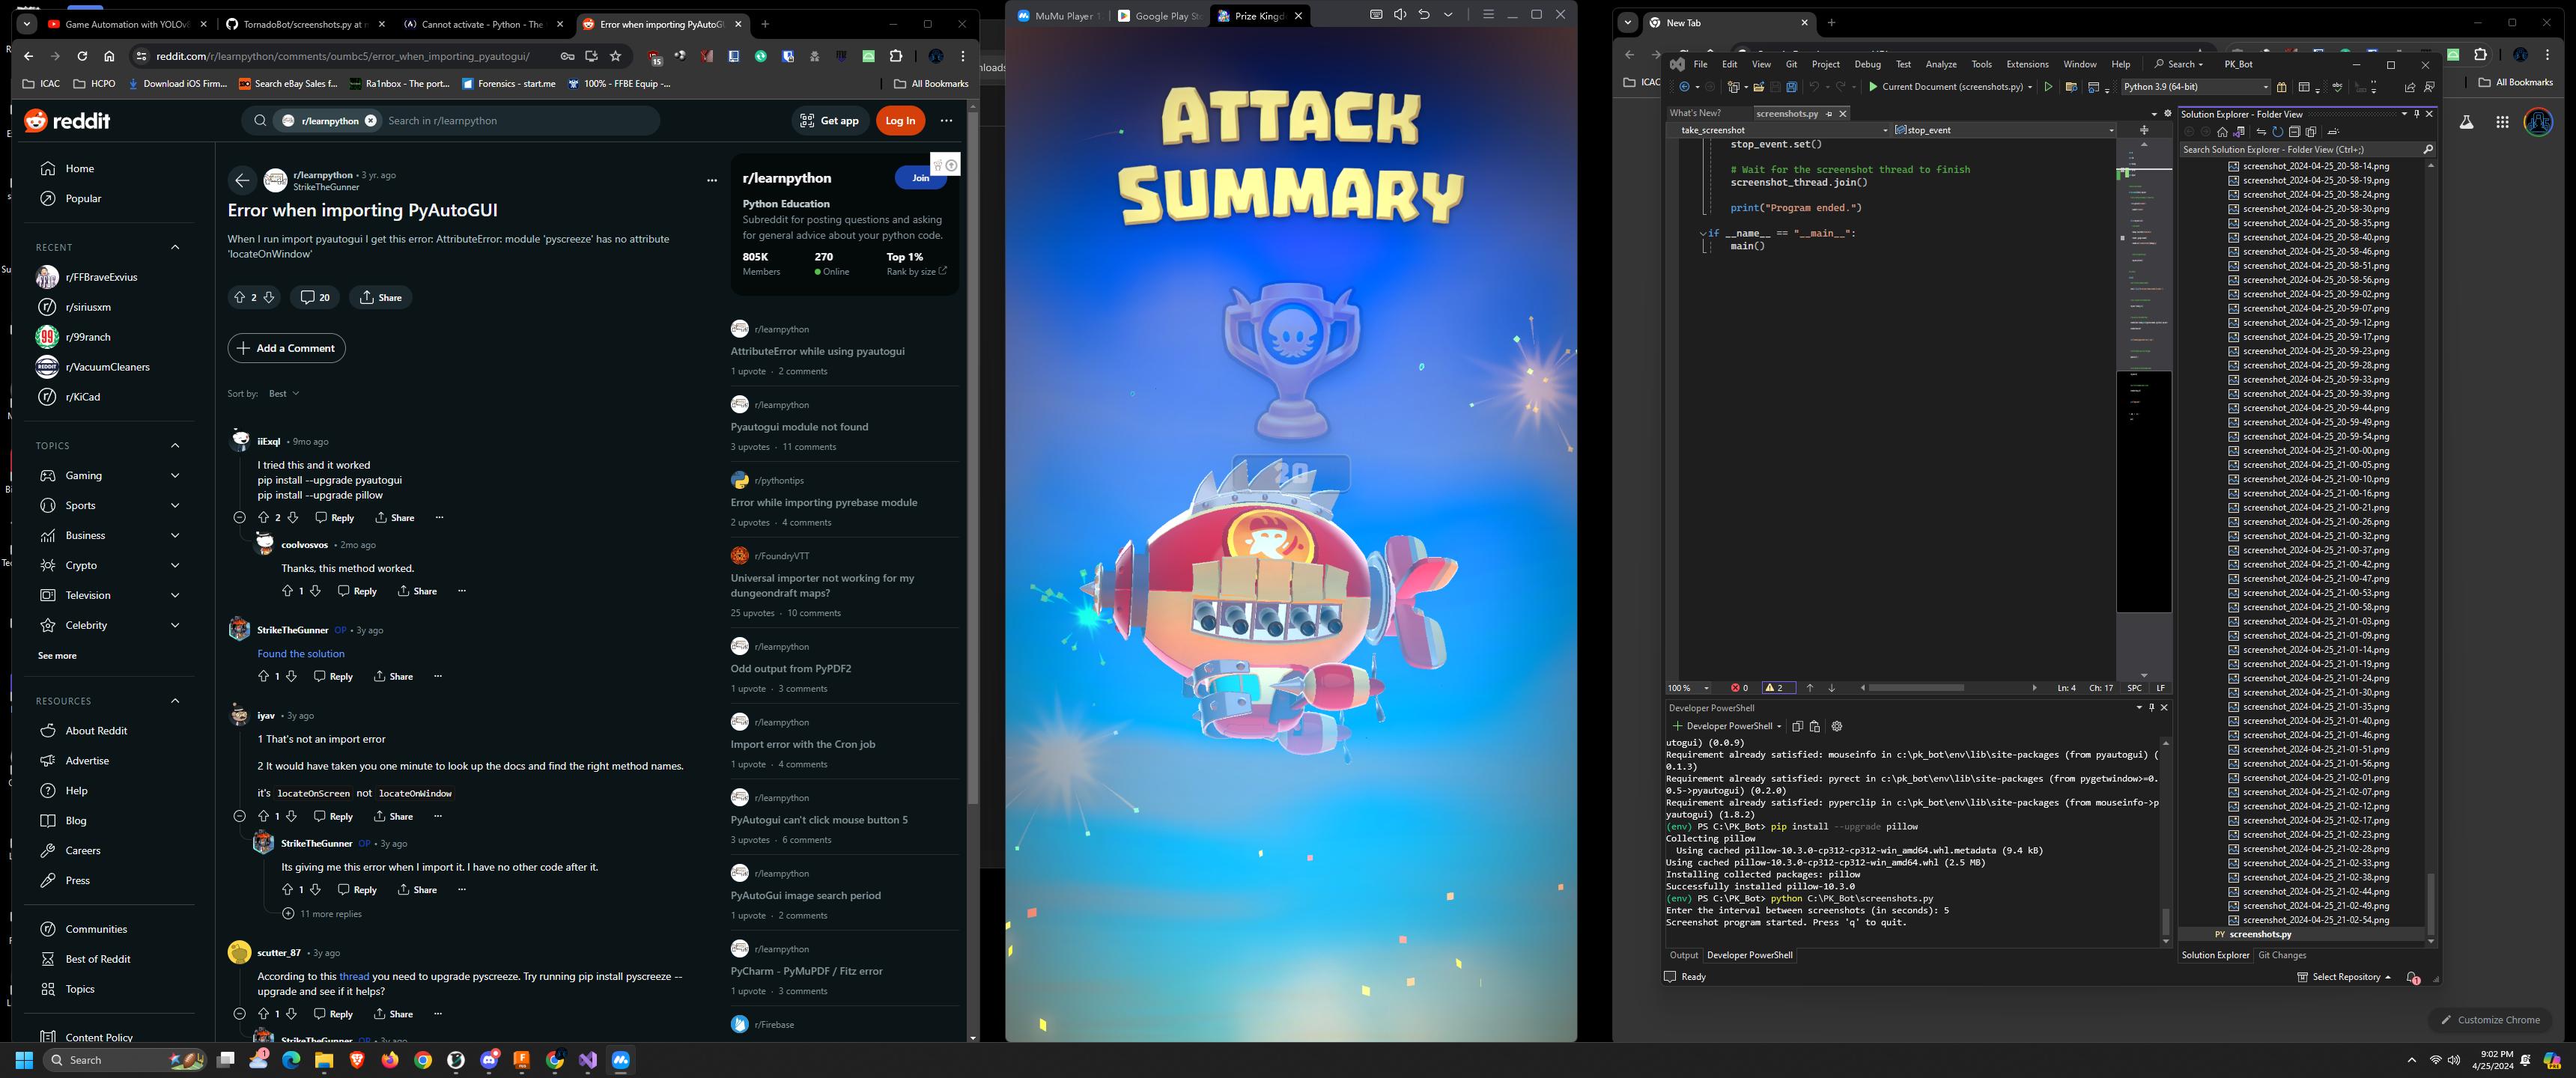Click Start Without Debugging outline play icon

[x=2048, y=87]
